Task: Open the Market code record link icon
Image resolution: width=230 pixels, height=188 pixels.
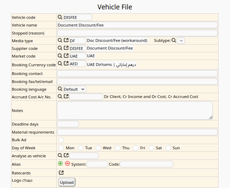Action: pos(66,56)
